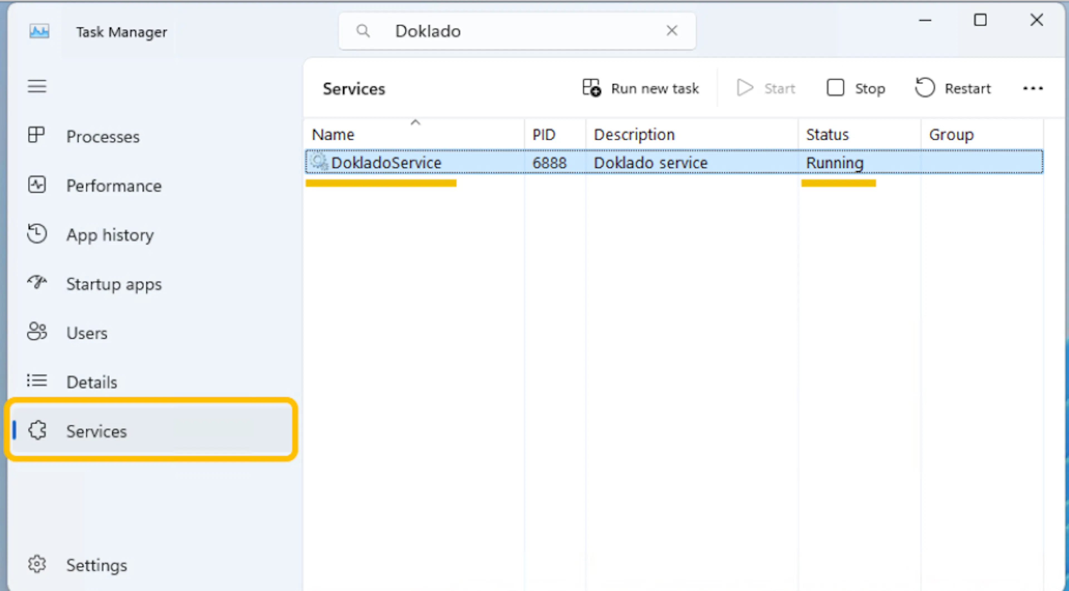Viewport: 1069px width, 591px height.
Task: Click the App history clock icon
Action: coord(37,233)
